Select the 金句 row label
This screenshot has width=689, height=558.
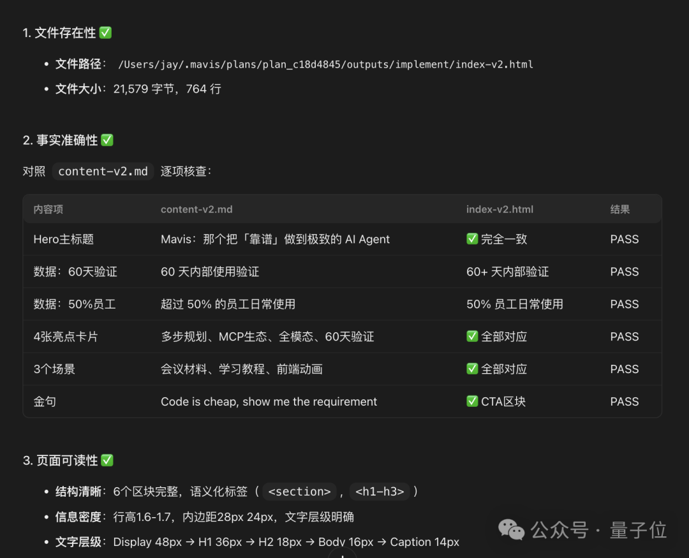pyautogui.click(x=45, y=402)
